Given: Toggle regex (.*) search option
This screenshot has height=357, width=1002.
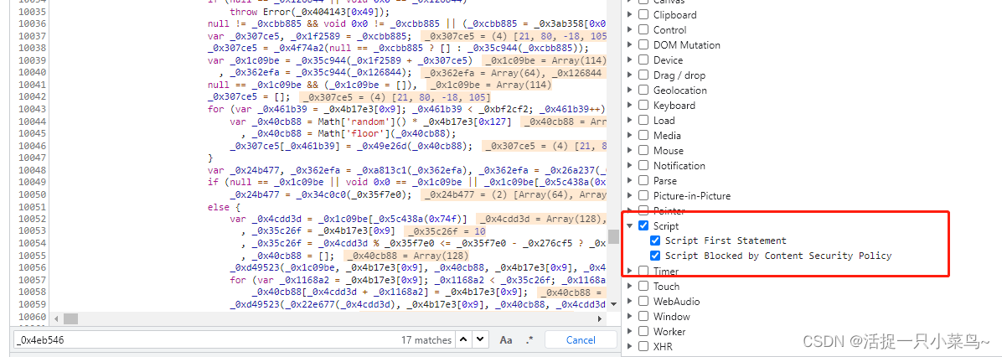Looking at the screenshot, I should [529, 339].
